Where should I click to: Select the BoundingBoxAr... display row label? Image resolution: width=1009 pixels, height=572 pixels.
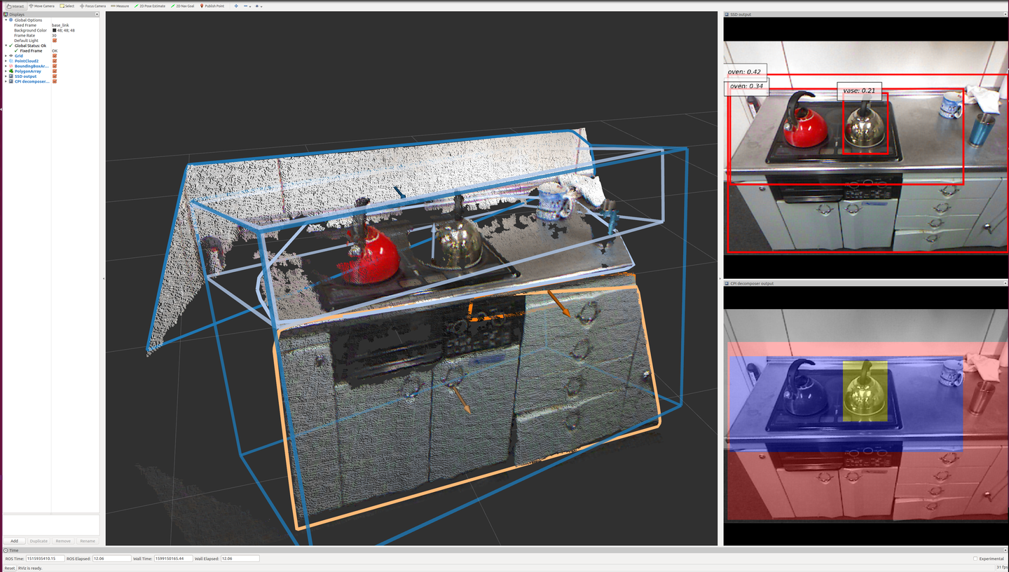click(x=32, y=66)
